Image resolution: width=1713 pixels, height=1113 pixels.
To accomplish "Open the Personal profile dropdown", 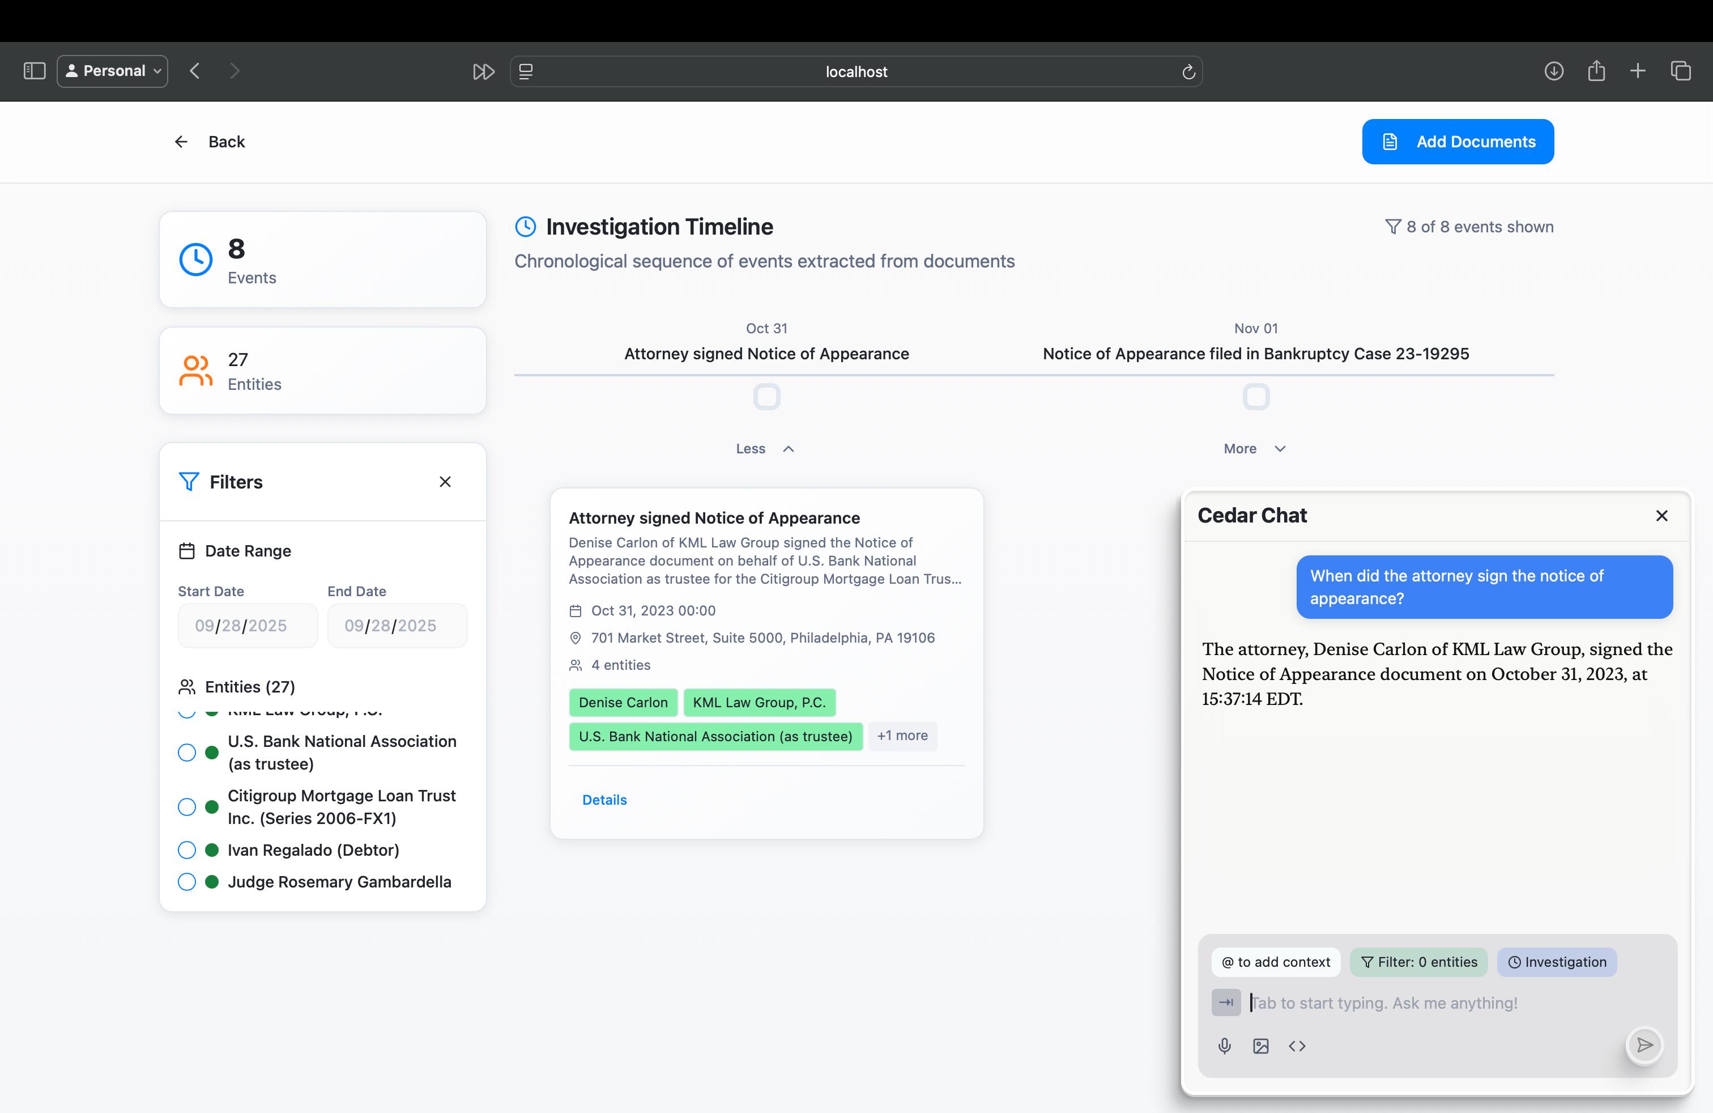I will point(112,70).
